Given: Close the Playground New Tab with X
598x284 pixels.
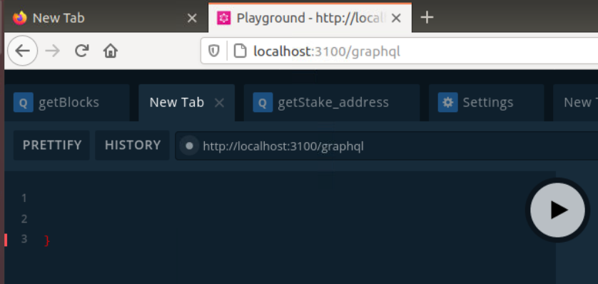Looking at the screenshot, I should (x=219, y=103).
